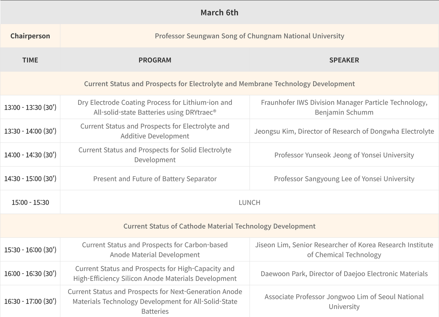Click the Cathode Material Technology section title

pos(219,226)
